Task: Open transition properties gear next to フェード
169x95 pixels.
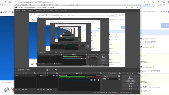Action: [119, 76]
